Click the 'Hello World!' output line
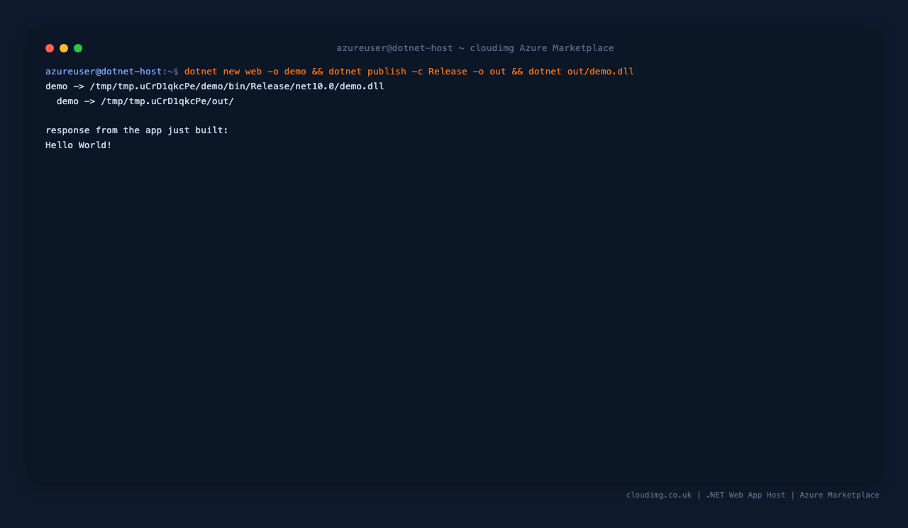The image size is (908, 528). 79,145
